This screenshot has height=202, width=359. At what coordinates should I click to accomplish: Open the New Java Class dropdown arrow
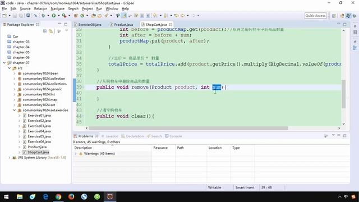pyautogui.click(x=88, y=16)
